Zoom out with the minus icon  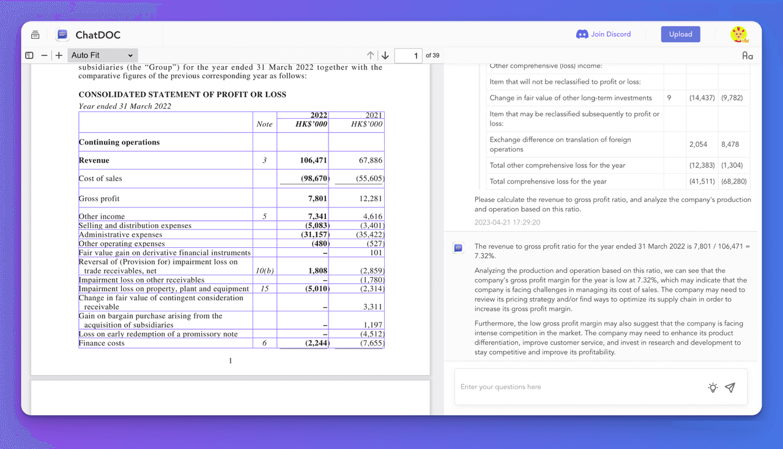[44, 55]
